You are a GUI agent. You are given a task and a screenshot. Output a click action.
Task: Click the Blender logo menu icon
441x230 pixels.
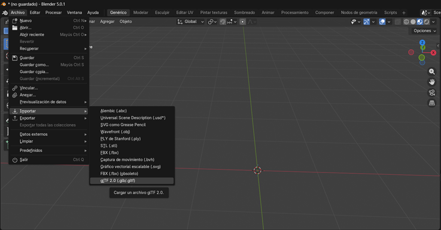click(5, 13)
